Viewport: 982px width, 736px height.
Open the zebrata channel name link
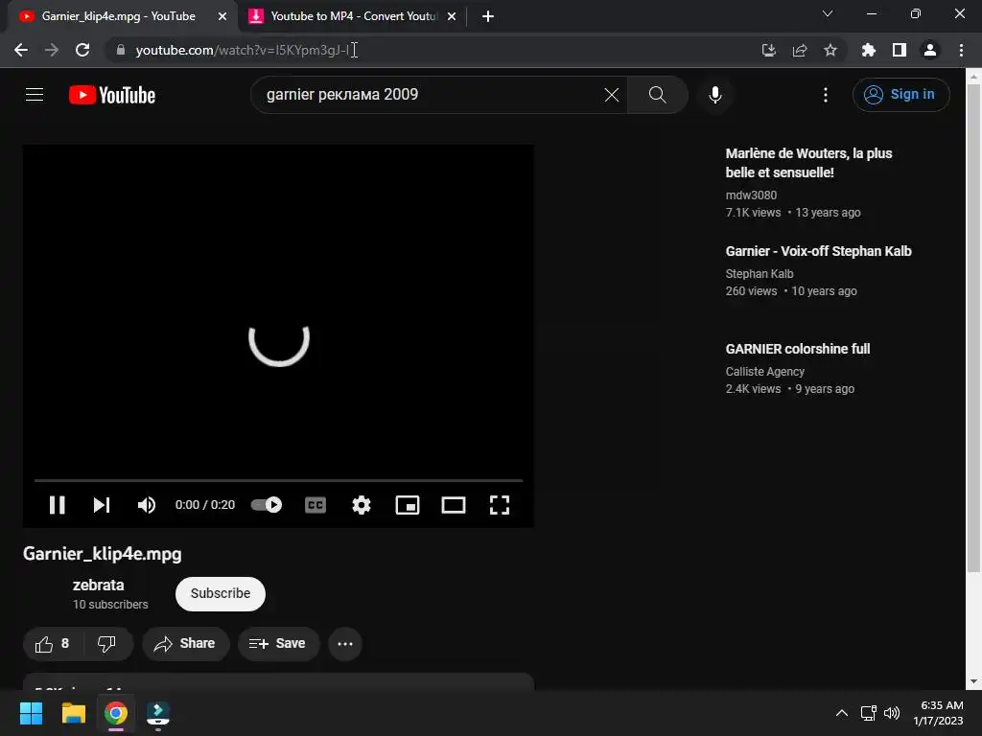[x=99, y=586]
